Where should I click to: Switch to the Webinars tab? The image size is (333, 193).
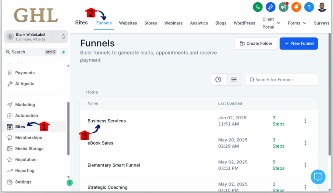173,23
